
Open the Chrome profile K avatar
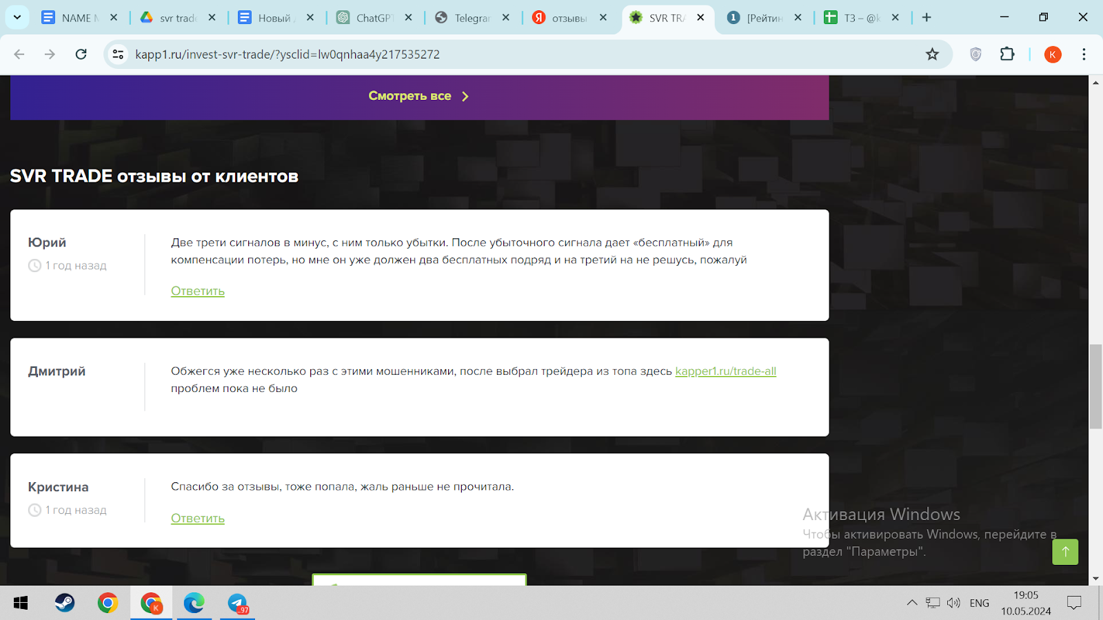click(1053, 54)
